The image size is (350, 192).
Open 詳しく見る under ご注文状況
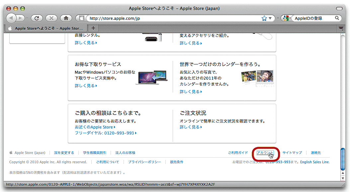pyautogui.click(x=191, y=127)
